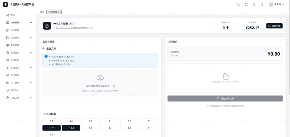Click the 消息中心 bell icon in sidebar
The width and height of the screenshot is (290, 137).
coord(8,90)
